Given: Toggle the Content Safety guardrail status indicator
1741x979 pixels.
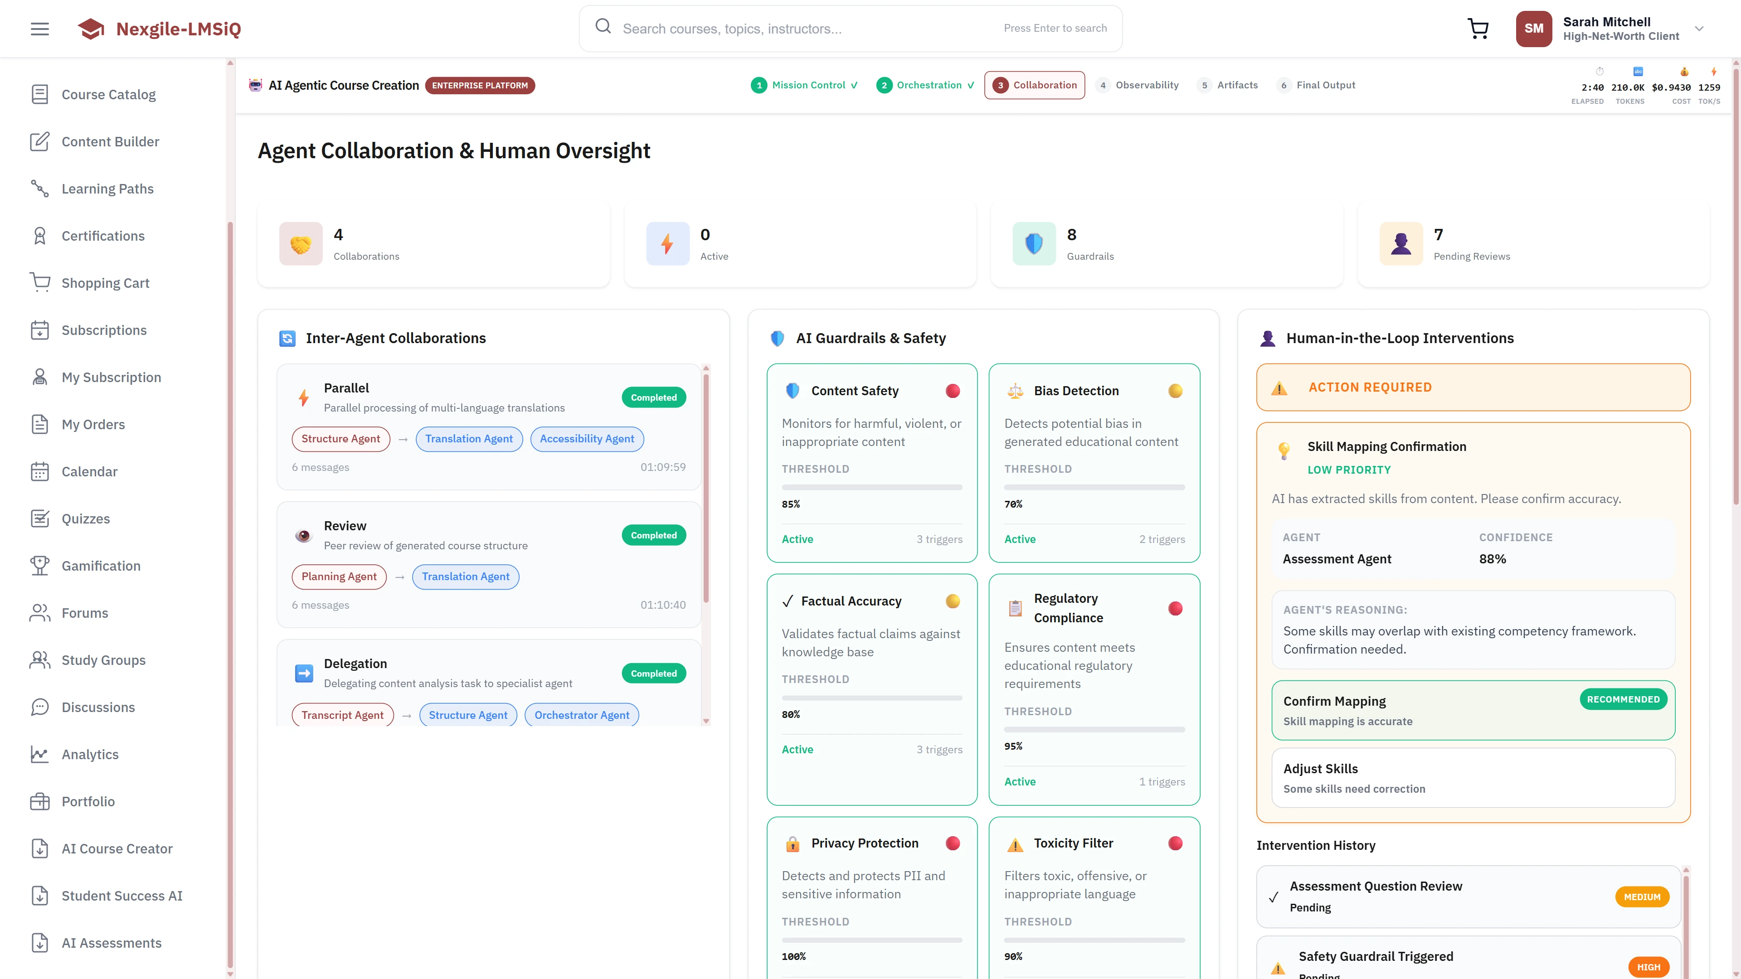Looking at the screenshot, I should click(953, 390).
